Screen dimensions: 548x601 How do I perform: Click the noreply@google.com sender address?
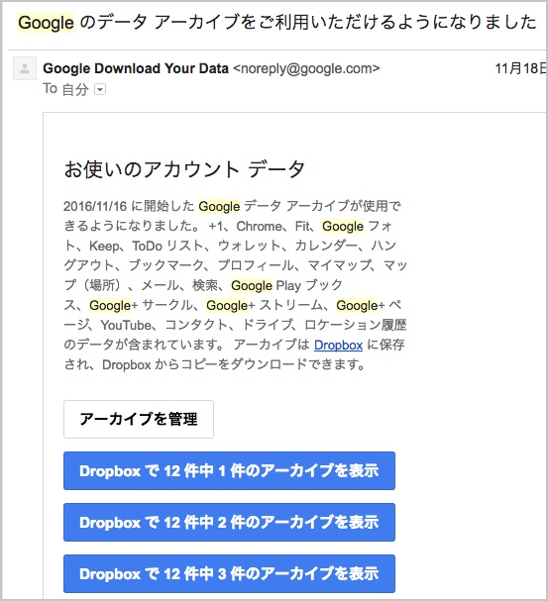tap(306, 68)
